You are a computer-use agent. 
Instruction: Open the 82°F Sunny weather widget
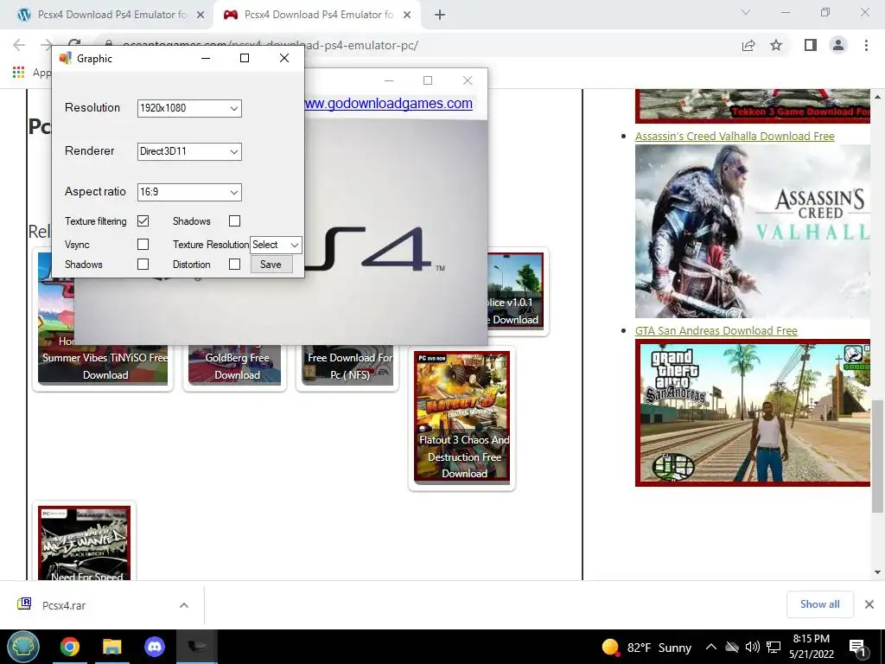click(x=646, y=647)
